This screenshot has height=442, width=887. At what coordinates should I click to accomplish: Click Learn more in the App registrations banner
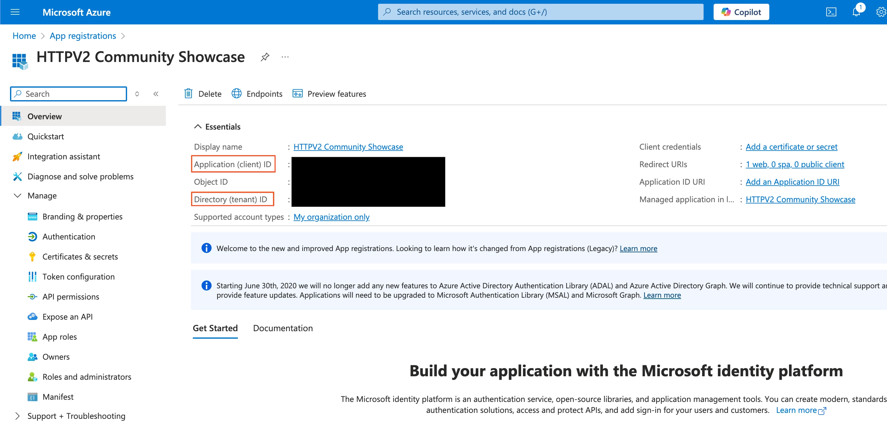(x=638, y=248)
